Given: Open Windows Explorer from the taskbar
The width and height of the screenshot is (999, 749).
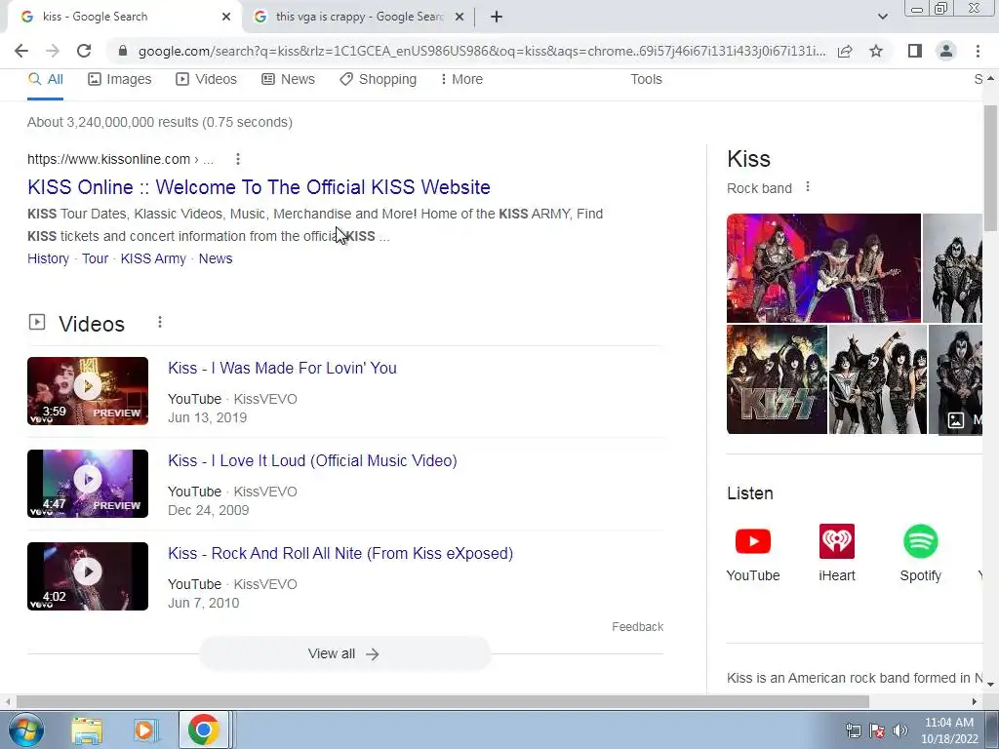Looking at the screenshot, I should (87, 729).
